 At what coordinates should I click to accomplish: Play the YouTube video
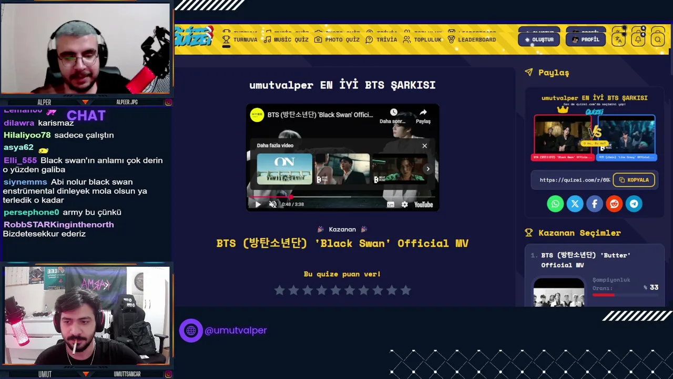258,204
